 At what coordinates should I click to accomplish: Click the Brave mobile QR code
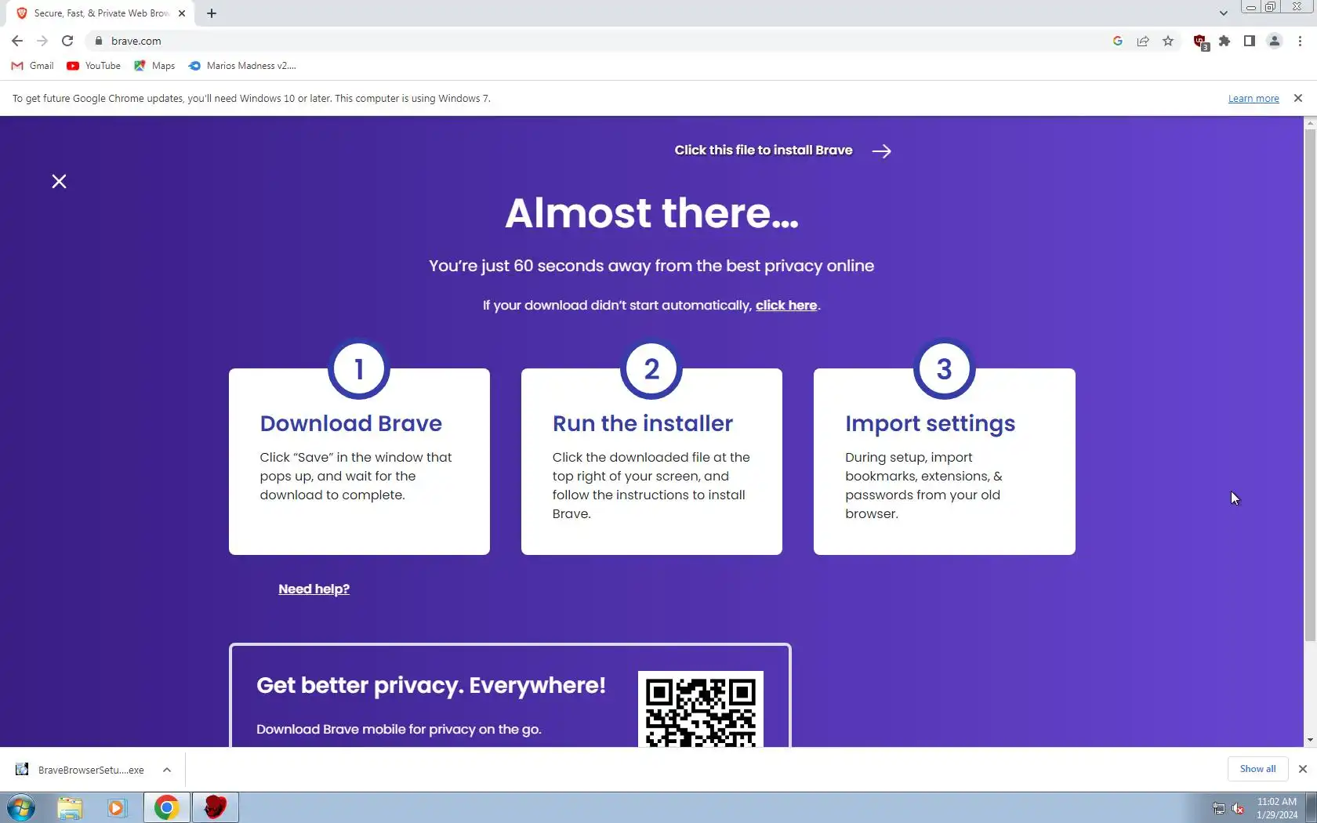(701, 709)
